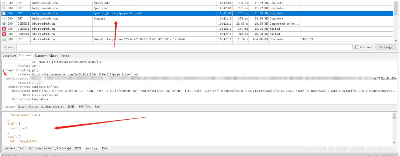Open the response pane Raw tab

104,148
